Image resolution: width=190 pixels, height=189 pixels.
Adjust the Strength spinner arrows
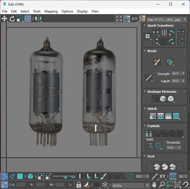[183, 73]
